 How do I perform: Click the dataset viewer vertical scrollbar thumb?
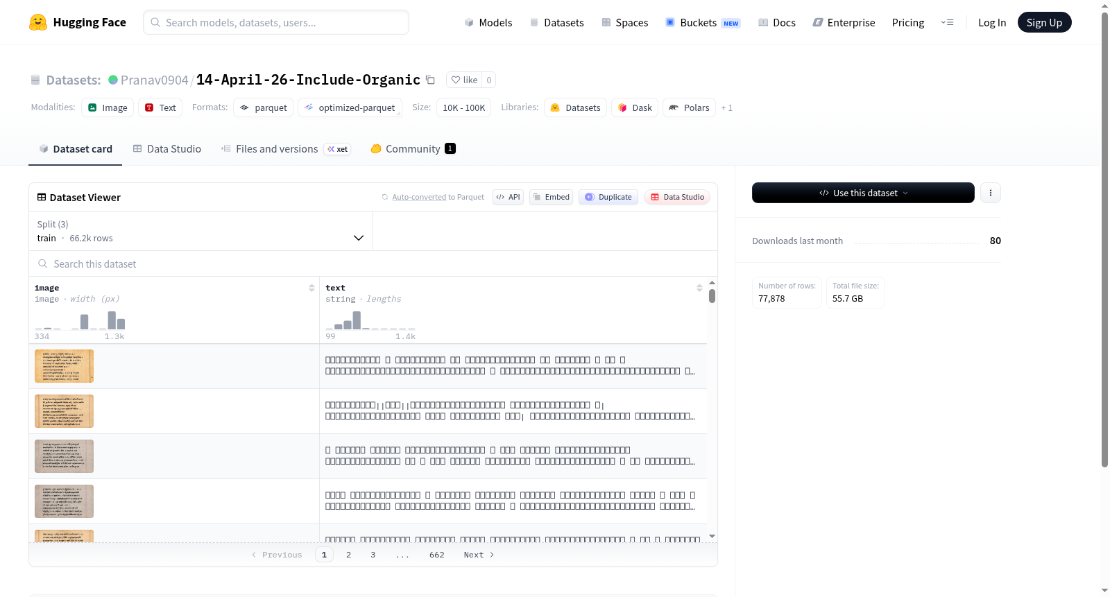tap(712, 296)
